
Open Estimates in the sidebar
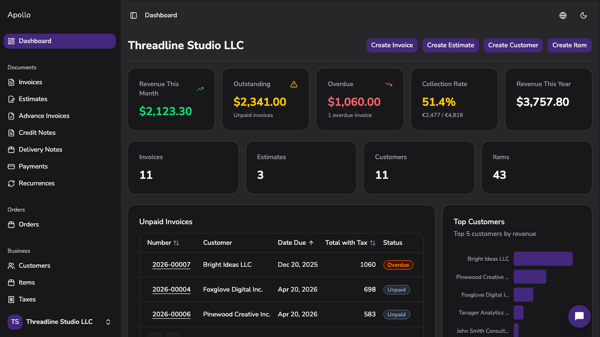coord(33,99)
